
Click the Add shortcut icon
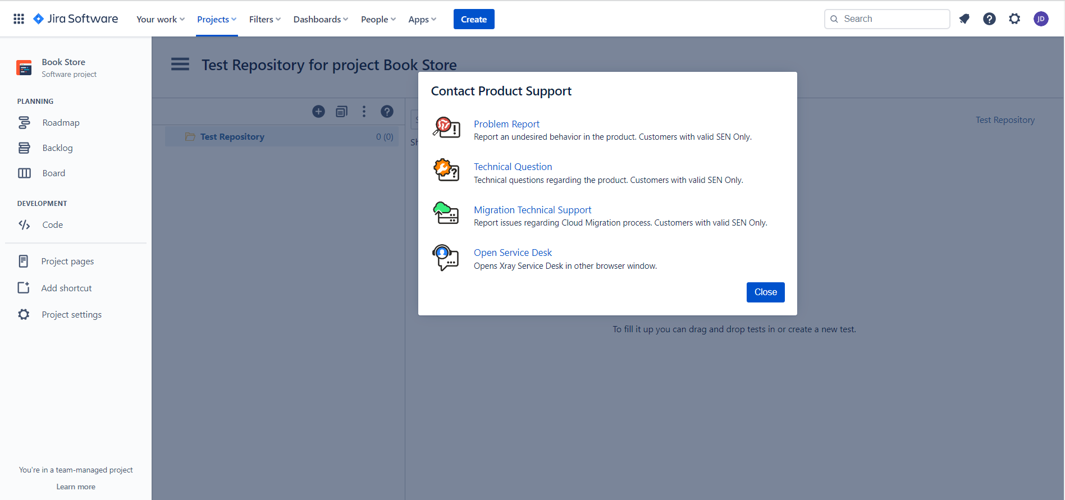click(24, 288)
